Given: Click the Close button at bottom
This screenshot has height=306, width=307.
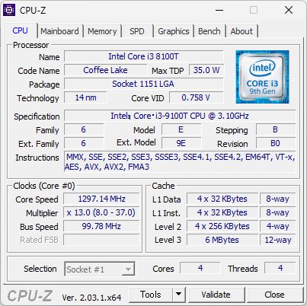Looking at the screenshot, I should [x=274, y=295].
